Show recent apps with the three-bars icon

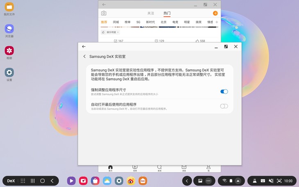coord(33,181)
